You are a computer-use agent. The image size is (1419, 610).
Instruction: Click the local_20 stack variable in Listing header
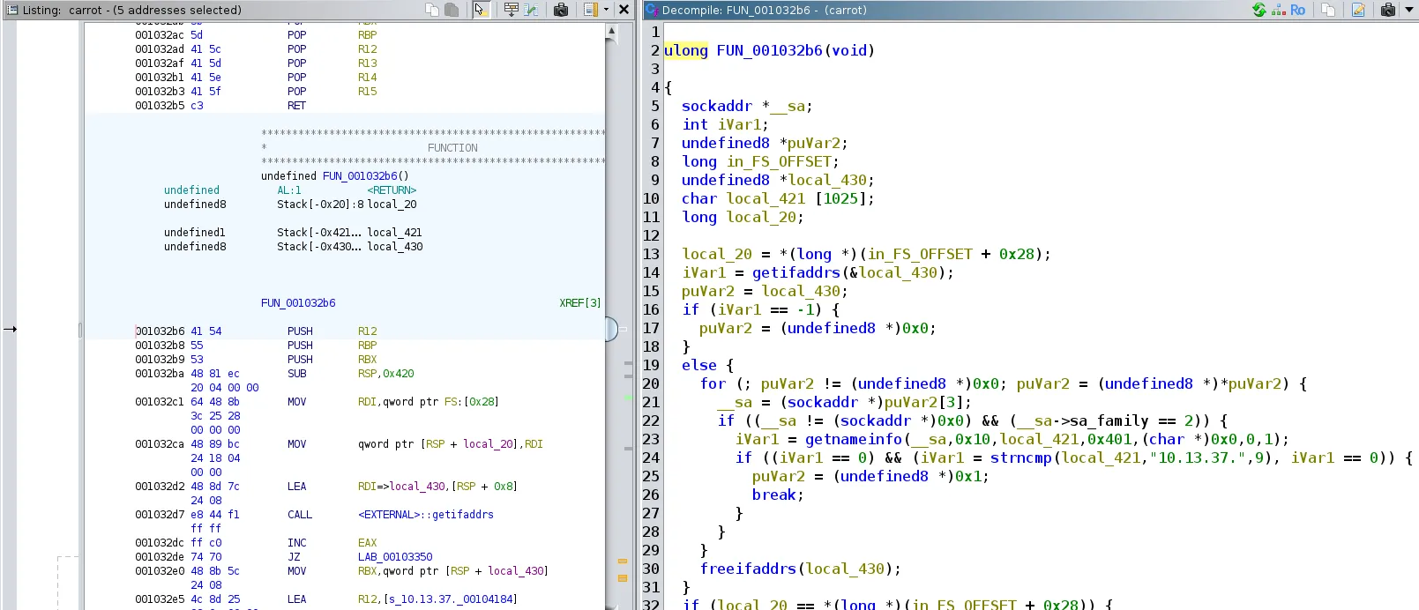(x=392, y=204)
